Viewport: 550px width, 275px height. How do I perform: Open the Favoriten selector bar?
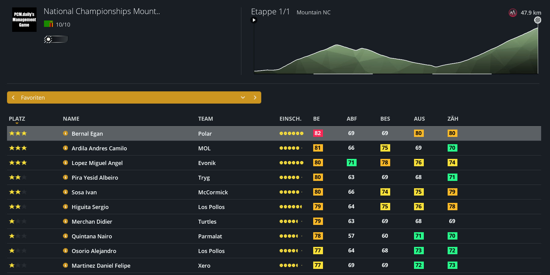coord(134,97)
